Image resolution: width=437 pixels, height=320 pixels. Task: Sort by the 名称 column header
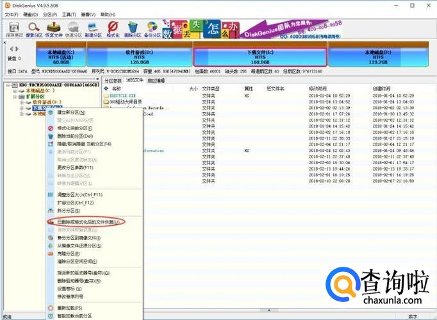pos(116,88)
